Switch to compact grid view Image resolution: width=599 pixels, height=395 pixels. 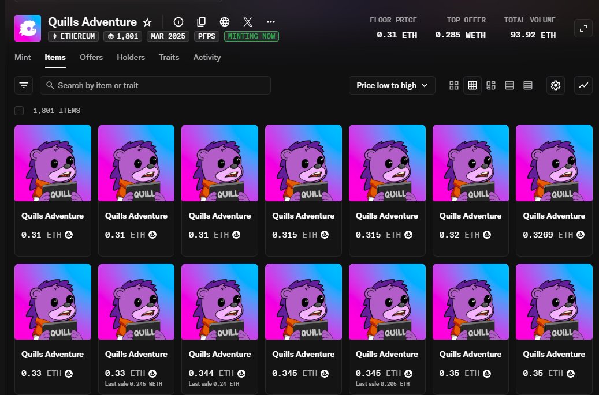(472, 85)
